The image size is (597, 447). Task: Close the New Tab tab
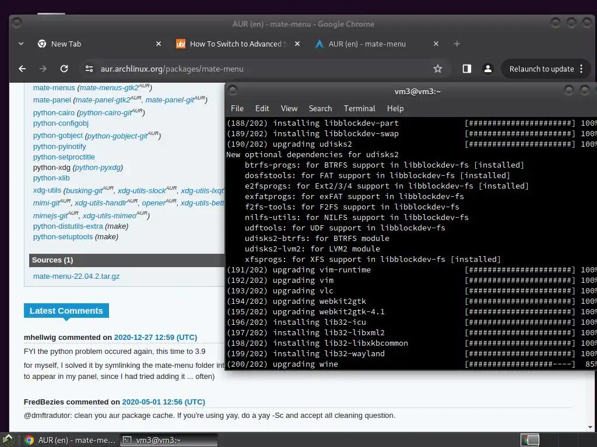coord(159,44)
